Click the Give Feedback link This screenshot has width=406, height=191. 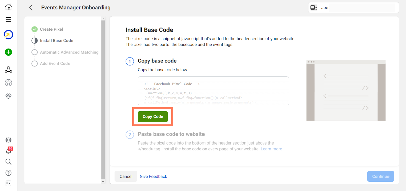click(x=153, y=176)
